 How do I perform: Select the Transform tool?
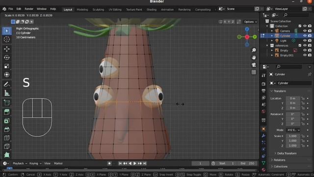click(x=7, y=75)
